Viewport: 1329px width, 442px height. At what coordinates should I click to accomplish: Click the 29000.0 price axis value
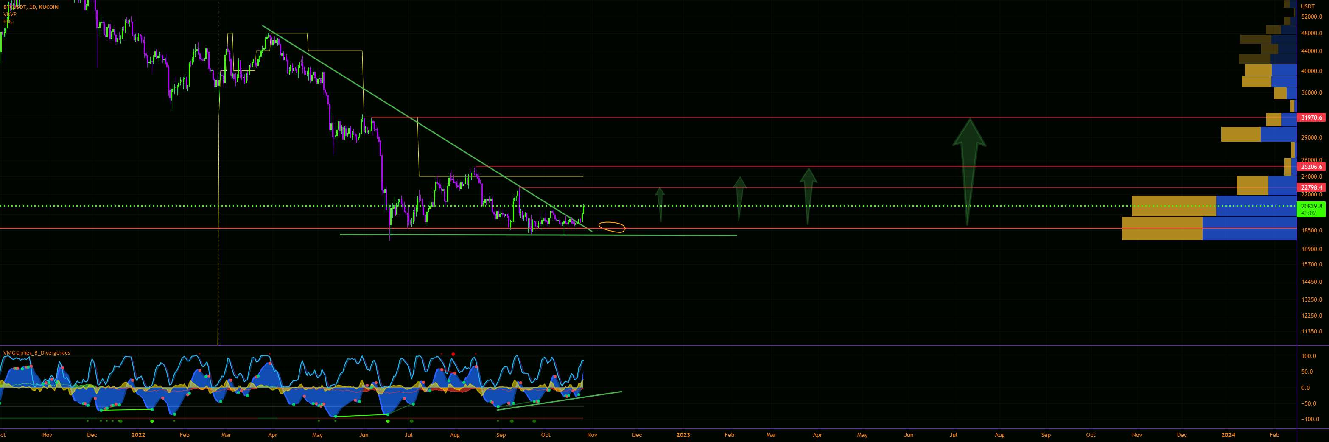pos(1312,138)
